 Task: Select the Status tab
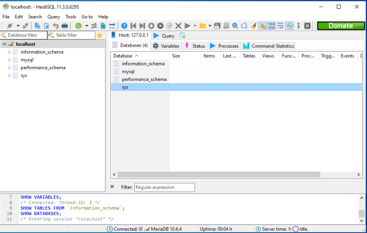[195, 46]
